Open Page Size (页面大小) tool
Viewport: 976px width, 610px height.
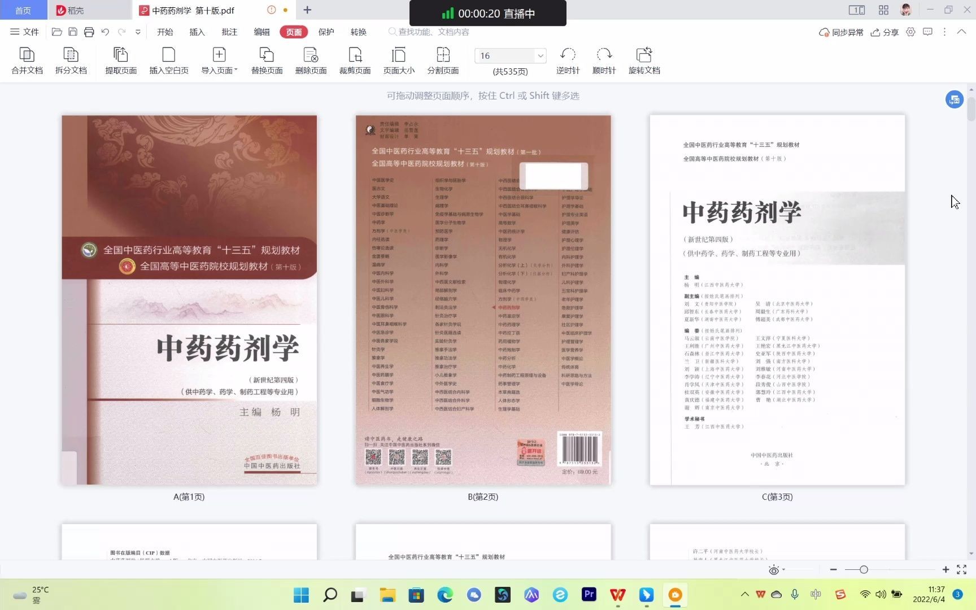click(x=399, y=60)
